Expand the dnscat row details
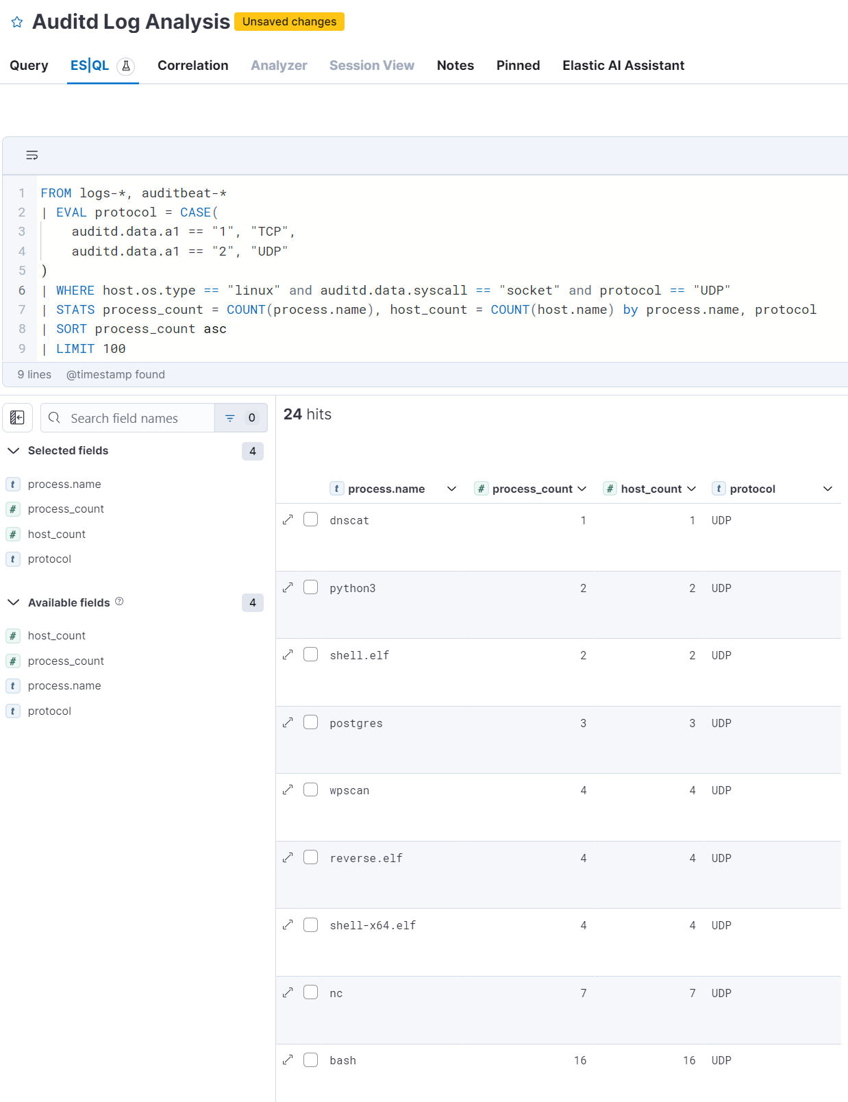Image resolution: width=848 pixels, height=1102 pixels. tap(288, 520)
